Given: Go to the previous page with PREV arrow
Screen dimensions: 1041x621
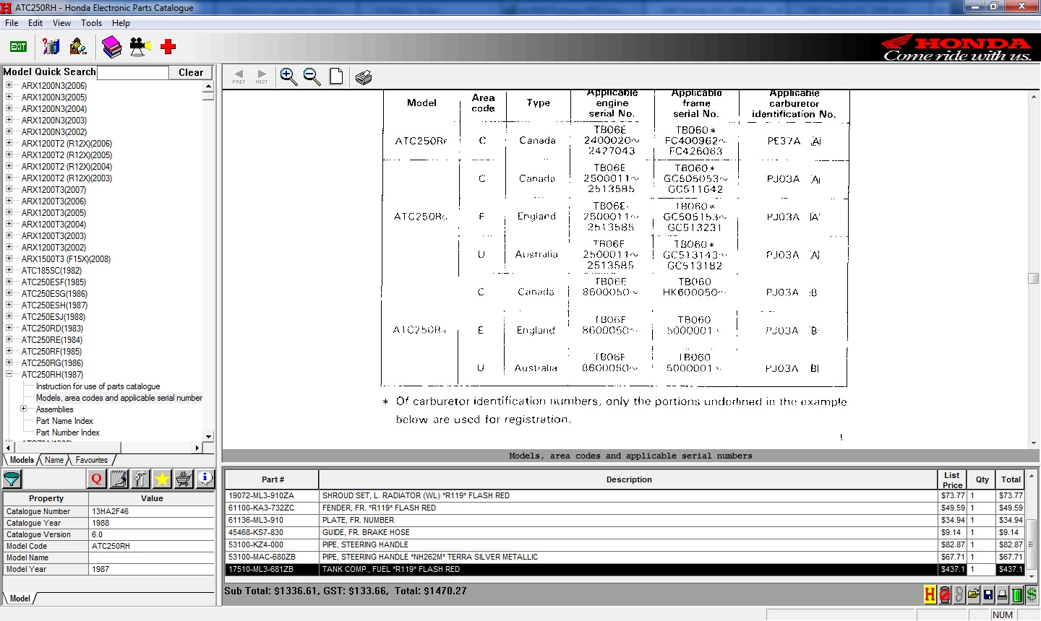Looking at the screenshot, I should point(239,77).
